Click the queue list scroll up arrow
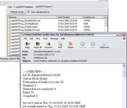 (106, 17)
